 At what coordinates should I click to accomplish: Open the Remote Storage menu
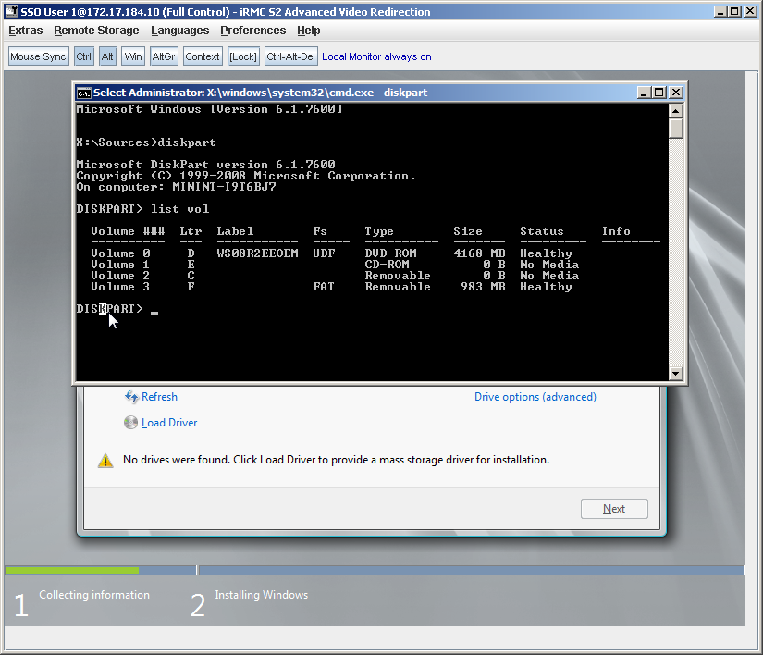[x=96, y=31]
